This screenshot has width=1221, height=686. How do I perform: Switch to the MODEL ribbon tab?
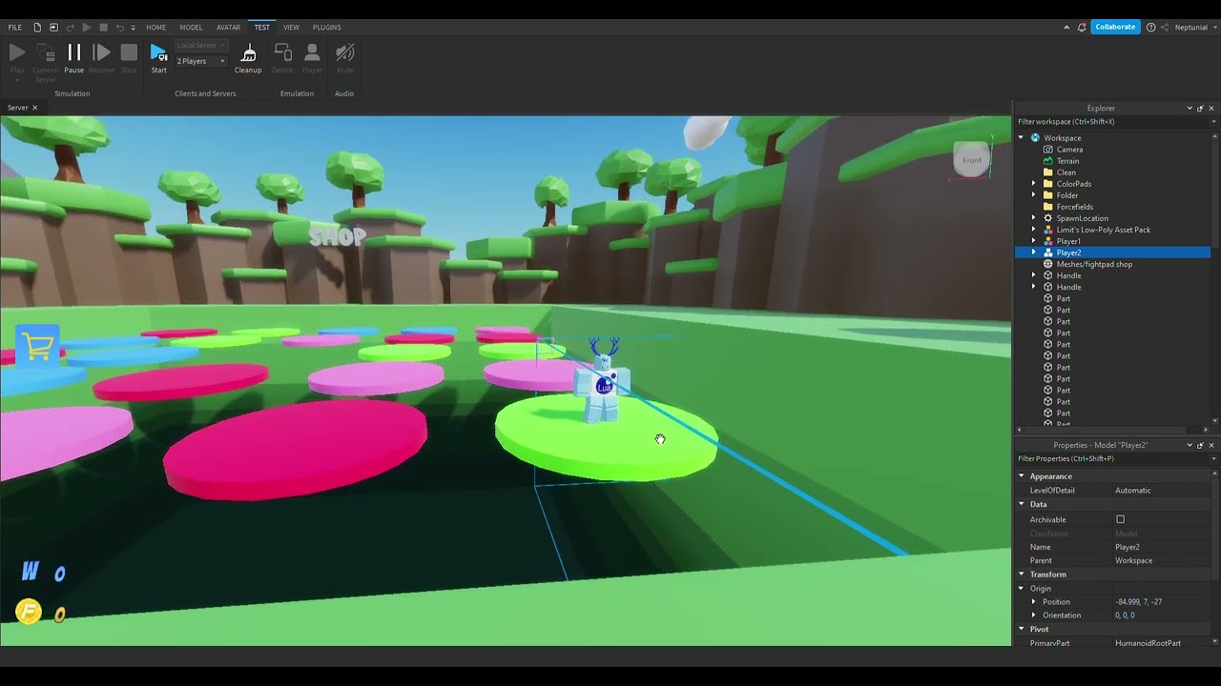click(x=191, y=28)
